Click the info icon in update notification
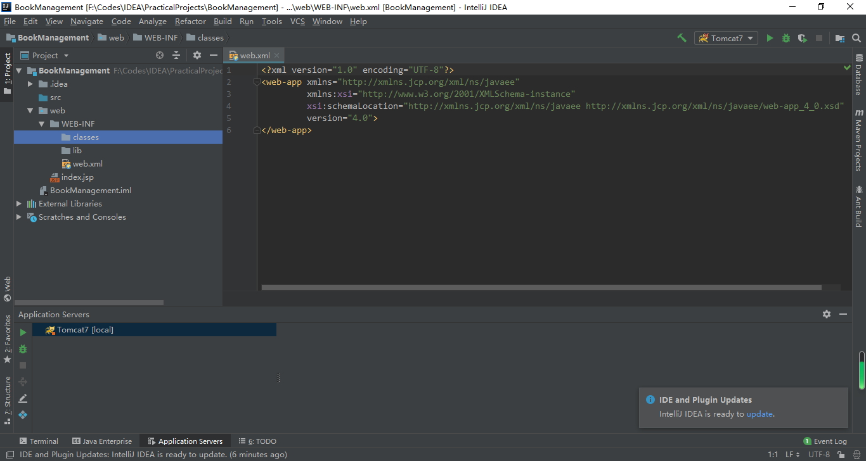The width and height of the screenshot is (866, 461). pyautogui.click(x=650, y=400)
